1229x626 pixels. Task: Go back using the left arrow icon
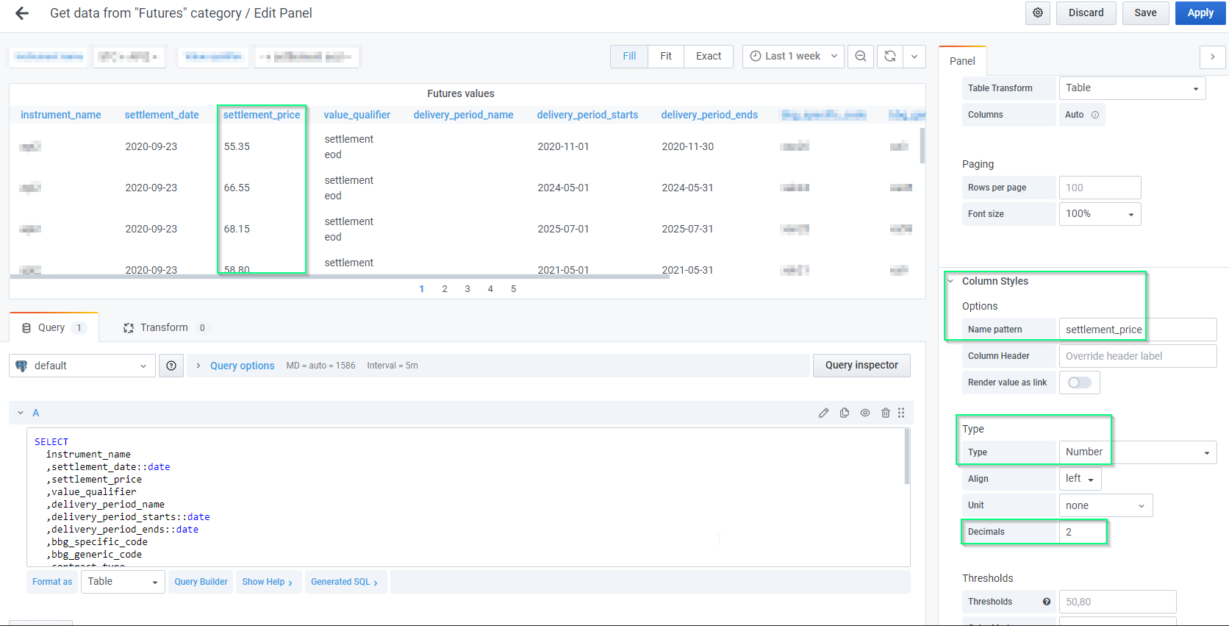coord(22,13)
